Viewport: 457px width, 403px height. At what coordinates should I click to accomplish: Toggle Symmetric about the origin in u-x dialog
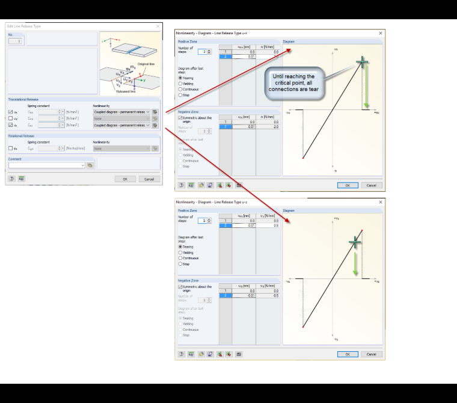click(180, 118)
